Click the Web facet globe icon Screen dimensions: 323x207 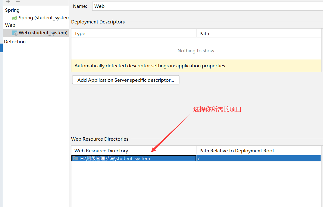coord(15,33)
